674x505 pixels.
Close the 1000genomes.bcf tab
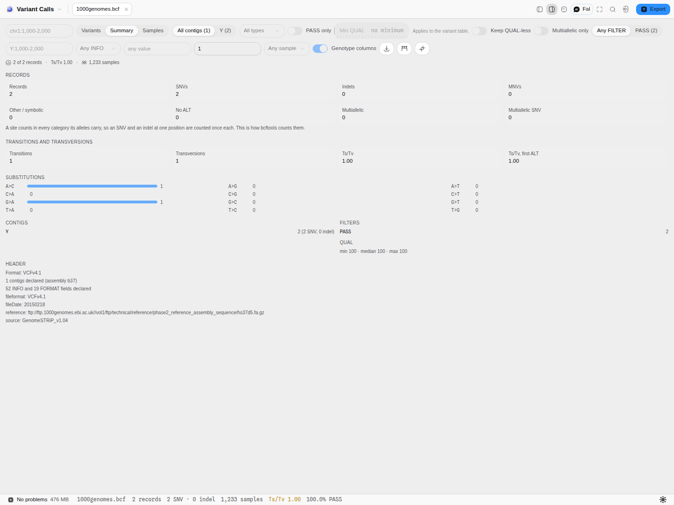pyautogui.click(x=126, y=9)
